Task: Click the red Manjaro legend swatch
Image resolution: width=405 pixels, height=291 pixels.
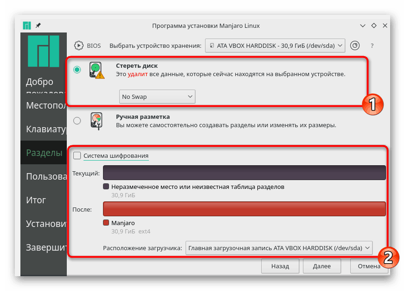Action: pyautogui.click(x=106, y=223)
